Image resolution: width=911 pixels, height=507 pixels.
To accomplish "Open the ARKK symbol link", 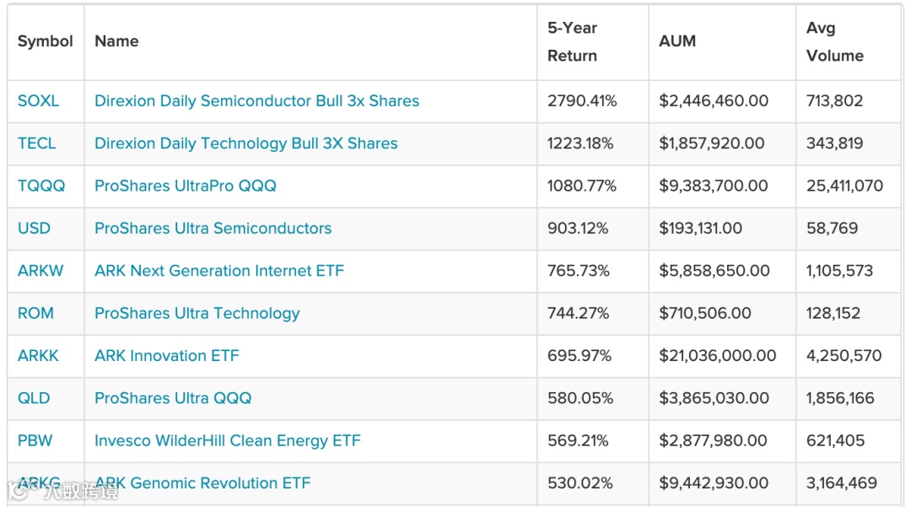I will point(38,356).
